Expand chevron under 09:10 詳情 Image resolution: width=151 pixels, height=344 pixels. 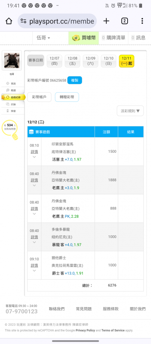click(34, 270)
